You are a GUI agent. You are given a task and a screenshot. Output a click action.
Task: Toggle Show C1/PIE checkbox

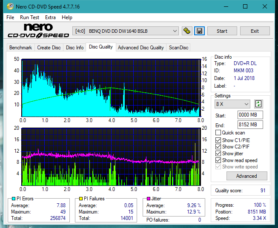[x=218, y=140]
